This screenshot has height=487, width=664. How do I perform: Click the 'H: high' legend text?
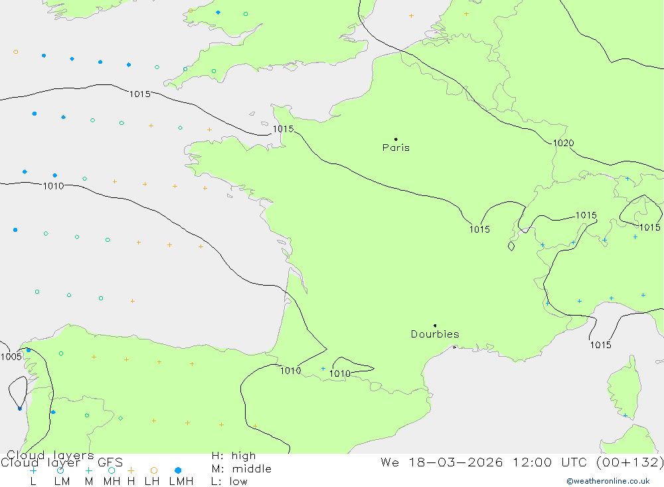233,456
